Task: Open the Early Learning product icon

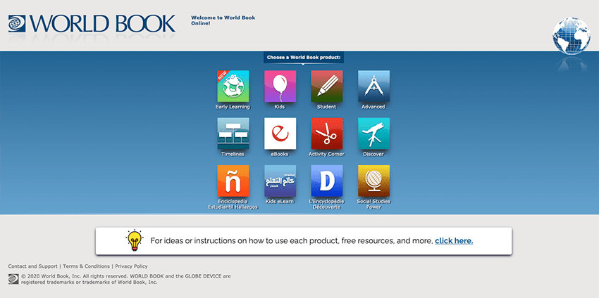Action: tap(233, 86)
